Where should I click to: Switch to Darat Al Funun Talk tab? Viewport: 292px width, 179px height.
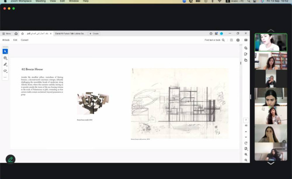click(x=70, y=34)
